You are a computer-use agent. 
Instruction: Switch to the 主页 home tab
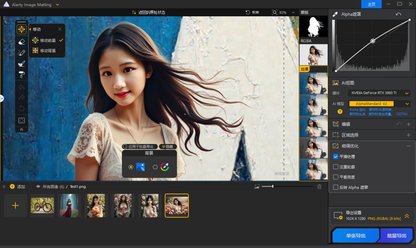(371, 4)
